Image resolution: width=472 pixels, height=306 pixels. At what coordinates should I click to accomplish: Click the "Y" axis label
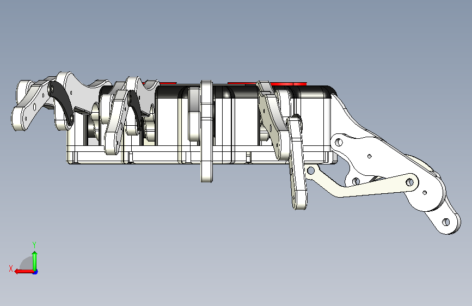pyautogui.click(x=34, y=244)
